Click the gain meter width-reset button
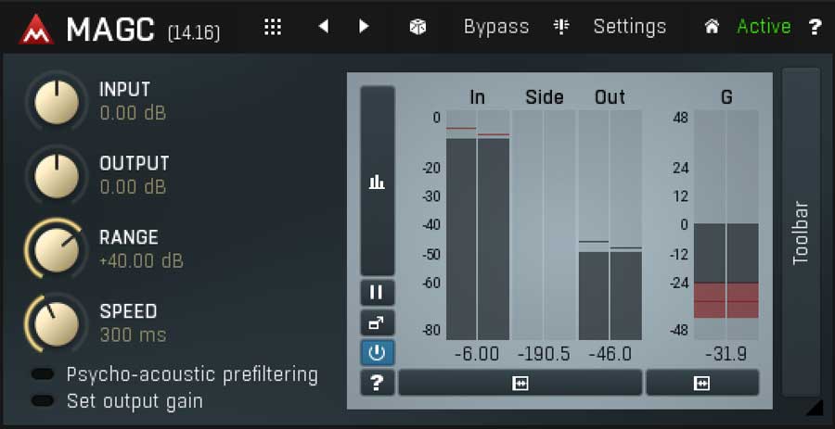 [x=701, y=383]
